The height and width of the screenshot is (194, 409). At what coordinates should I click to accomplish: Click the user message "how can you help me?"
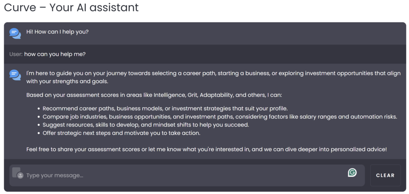pyautogui.click(x=55, y=55)
